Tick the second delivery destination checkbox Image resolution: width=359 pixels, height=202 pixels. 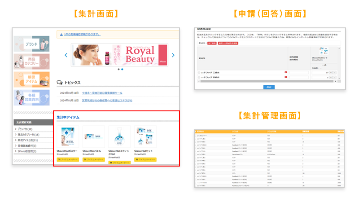click(199, 77)
